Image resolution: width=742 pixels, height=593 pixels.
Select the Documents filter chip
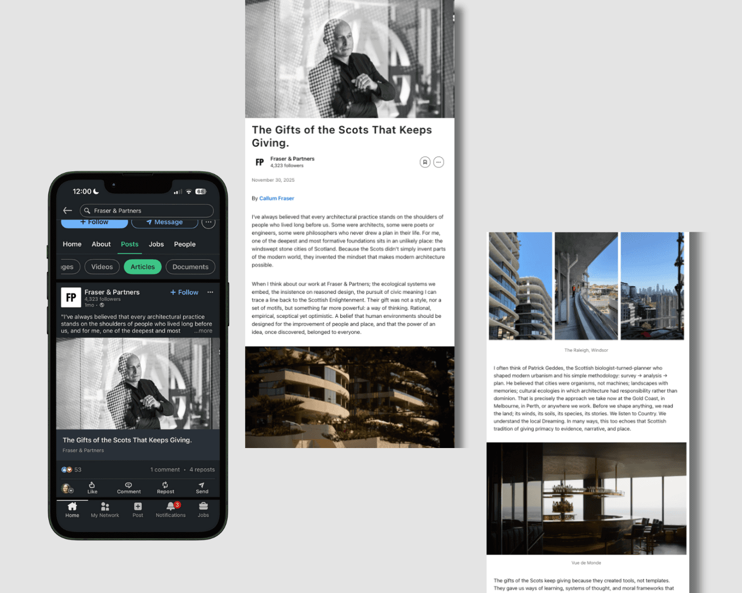[190, 267]
